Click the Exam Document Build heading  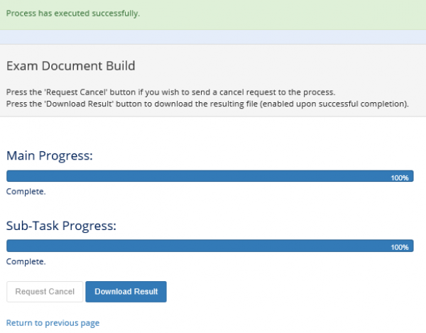(x=70, y=66)
